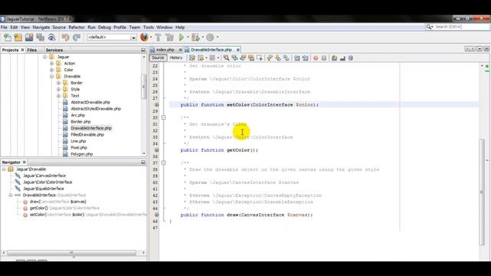Screen dimensions: 491x276
Task: Click the Debug Project icon
Action: (x=196, y=38)
